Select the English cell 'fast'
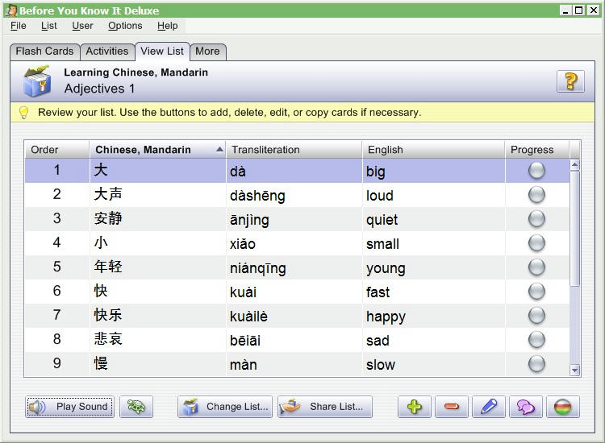The height and width of the screenshot is (443, 605). tap(434, 292)
